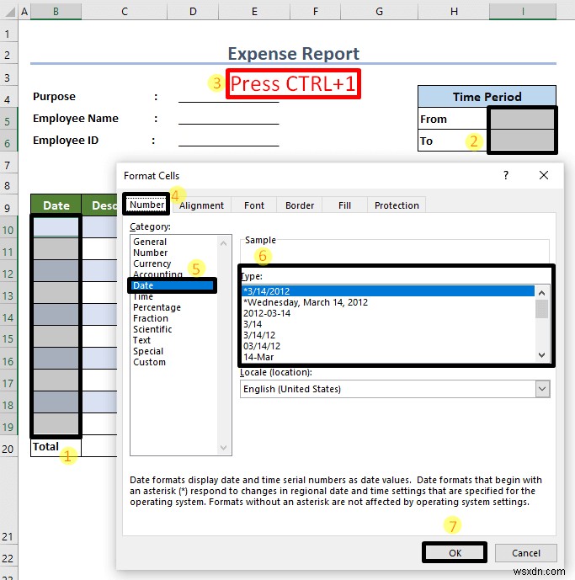
Task: Click the Type list scrollbar thumb
Action: pos(541,309)
